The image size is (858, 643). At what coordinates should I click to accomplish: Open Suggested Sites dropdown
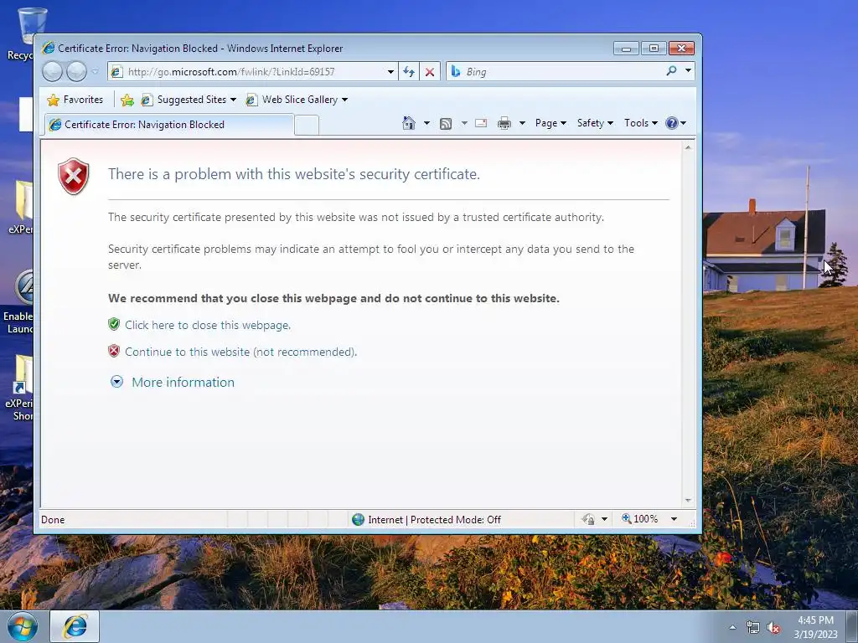click(x=189, y=100)
